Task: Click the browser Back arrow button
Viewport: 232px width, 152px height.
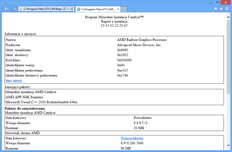Action: click(x=6, y=9)
